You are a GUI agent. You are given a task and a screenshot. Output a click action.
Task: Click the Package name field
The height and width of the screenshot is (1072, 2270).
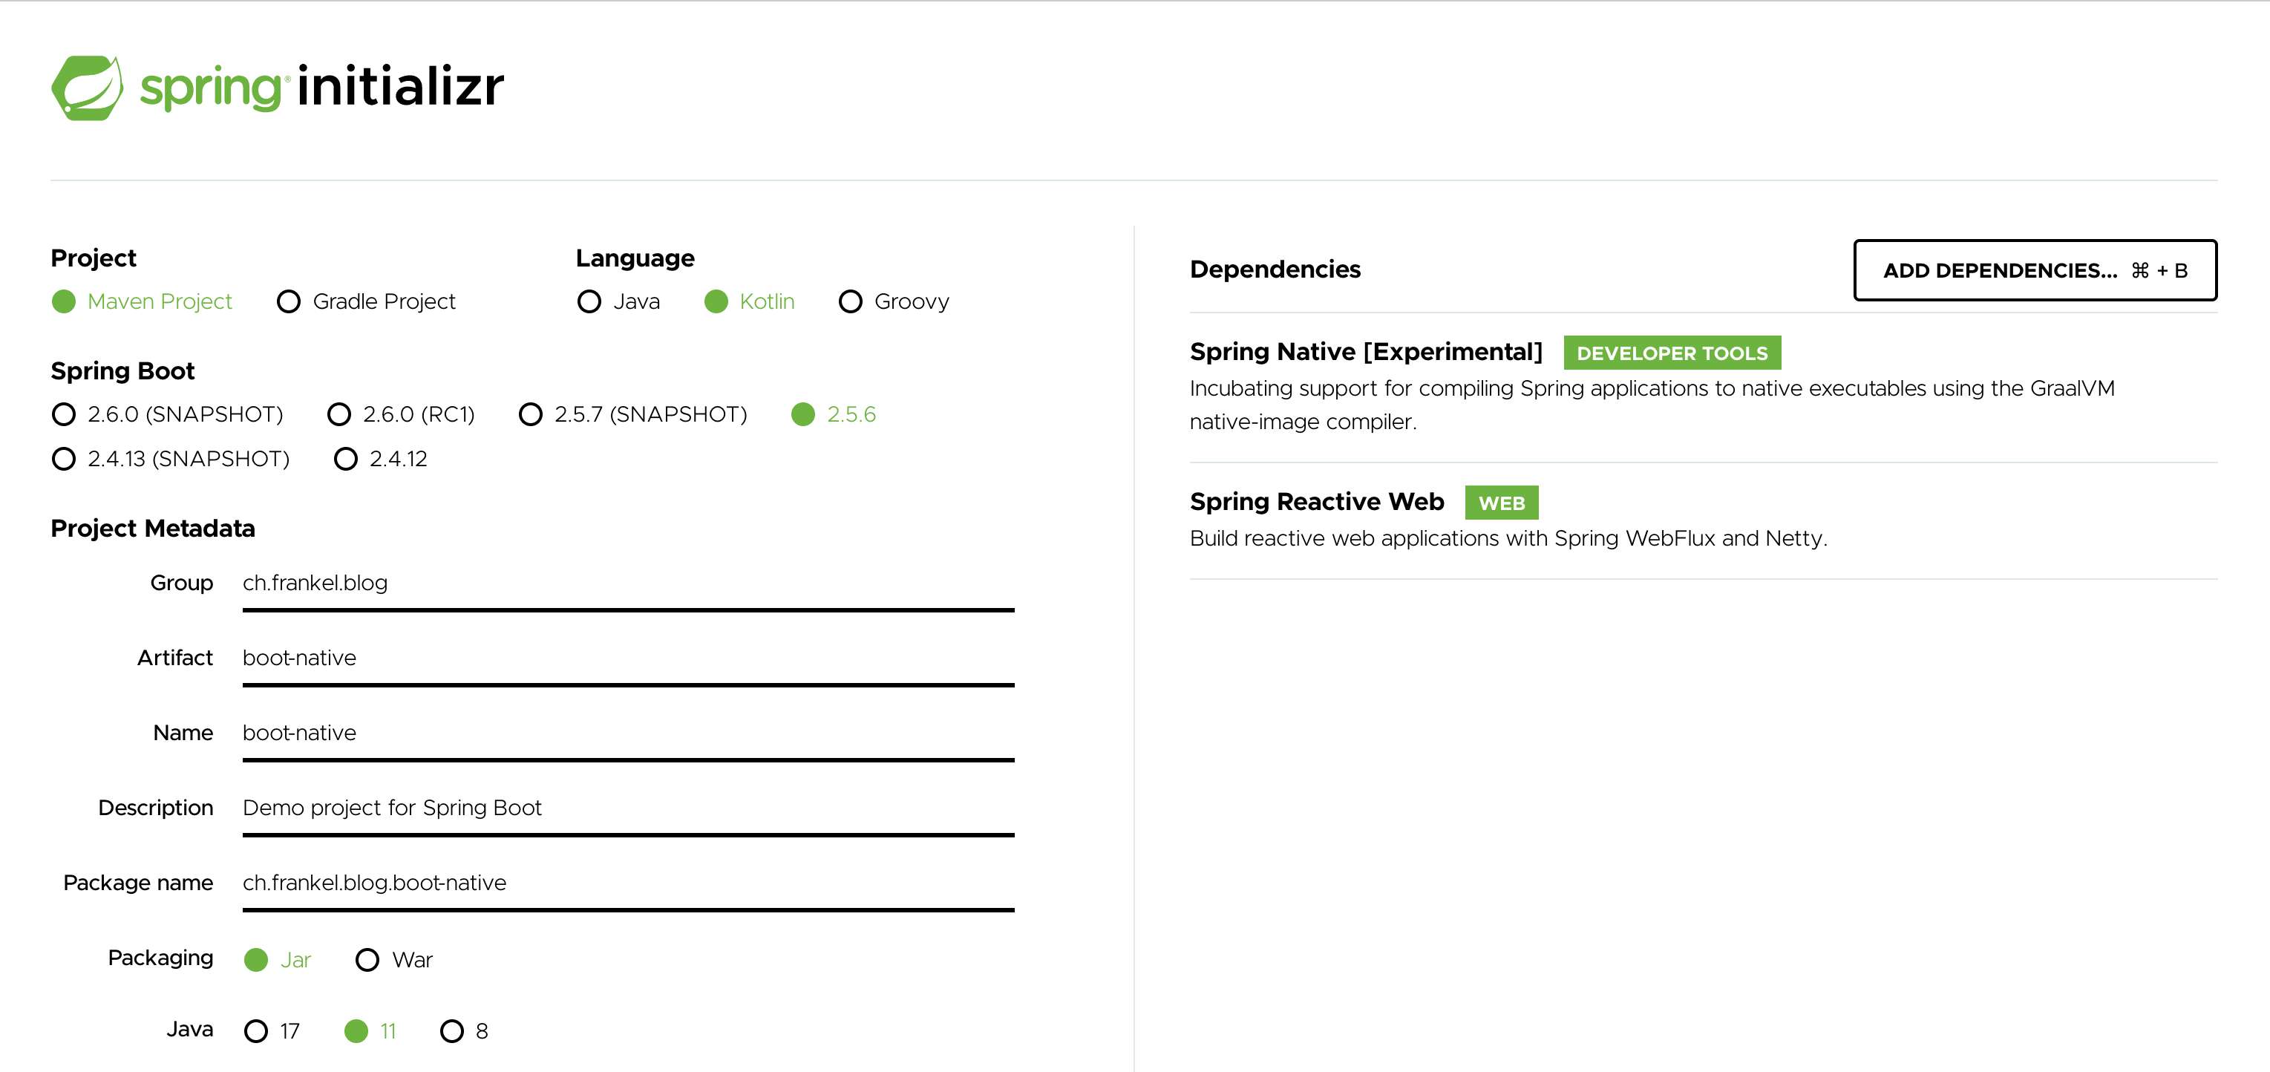[626, 883]
